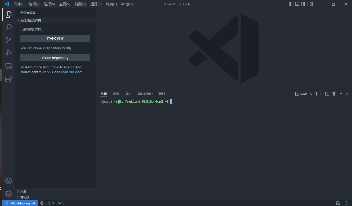Open the 转到(G) menu

80,4
